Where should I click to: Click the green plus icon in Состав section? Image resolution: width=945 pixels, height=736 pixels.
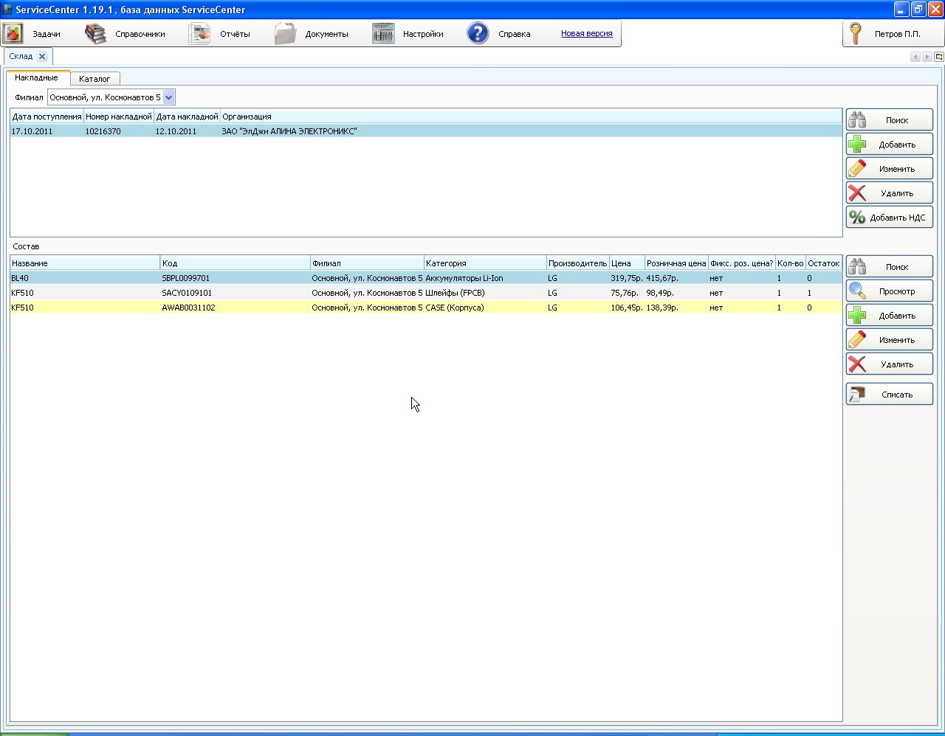pyautogui.click(x=857, y=315)
